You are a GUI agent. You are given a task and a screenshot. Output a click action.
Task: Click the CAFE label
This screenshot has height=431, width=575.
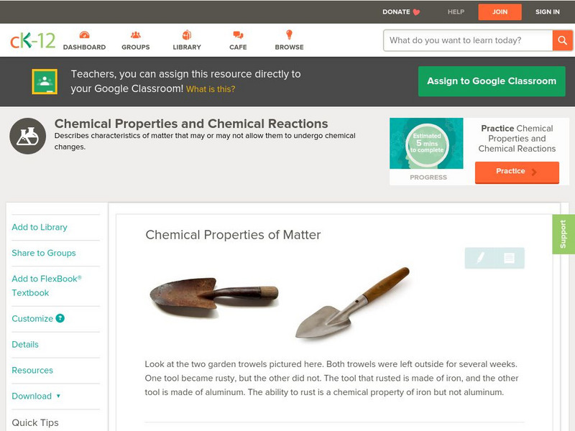point(238,47)
